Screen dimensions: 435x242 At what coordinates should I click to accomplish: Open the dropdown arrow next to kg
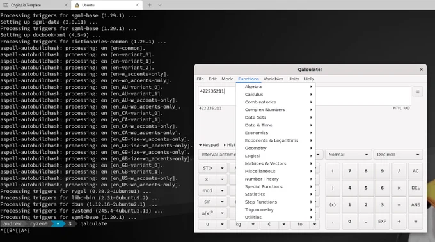253,224
